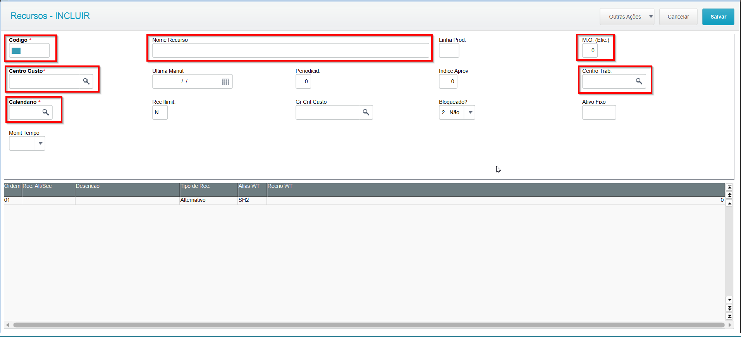Focus the Codigo input field

click(29, 51)
